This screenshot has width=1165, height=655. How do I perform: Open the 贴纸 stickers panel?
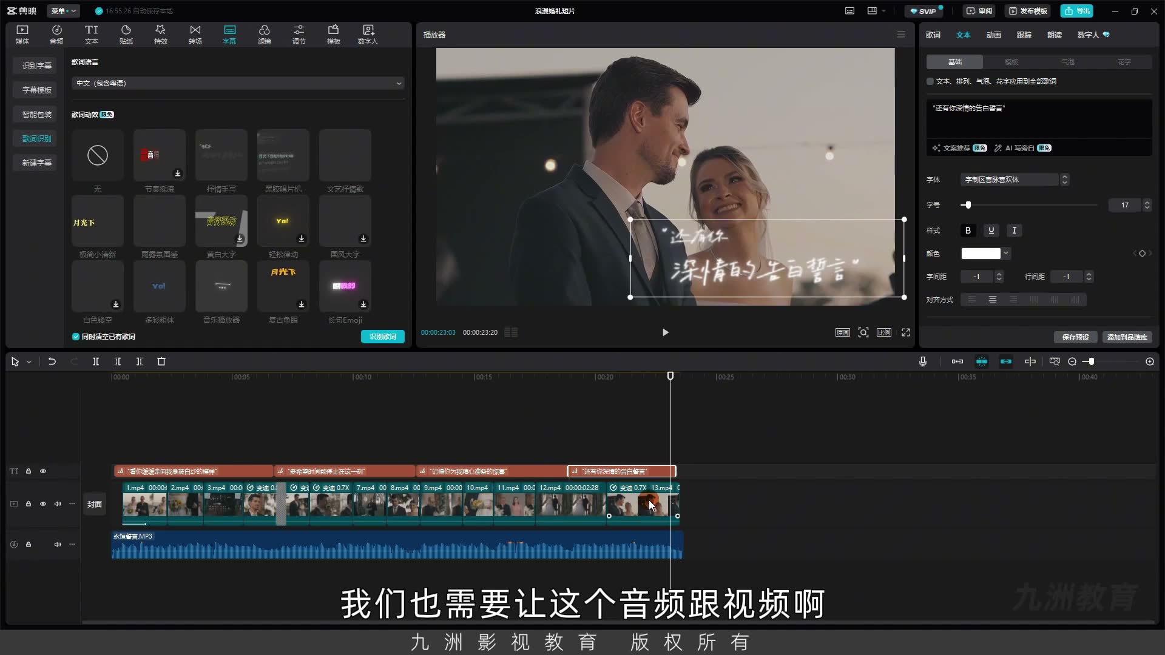[x=126, y=35]
